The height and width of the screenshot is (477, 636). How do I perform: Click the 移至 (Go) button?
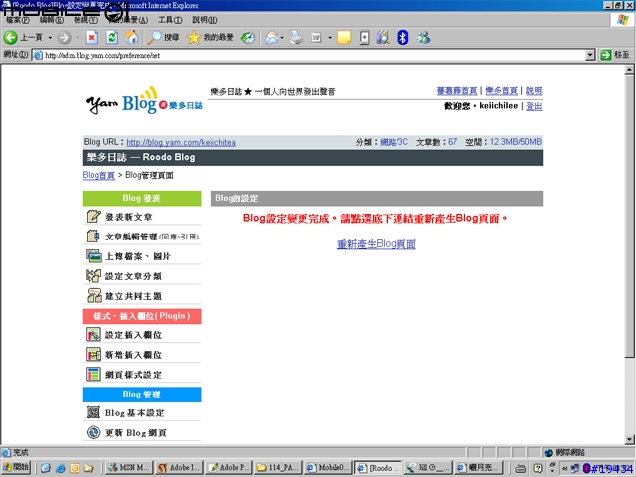[616, 55]
